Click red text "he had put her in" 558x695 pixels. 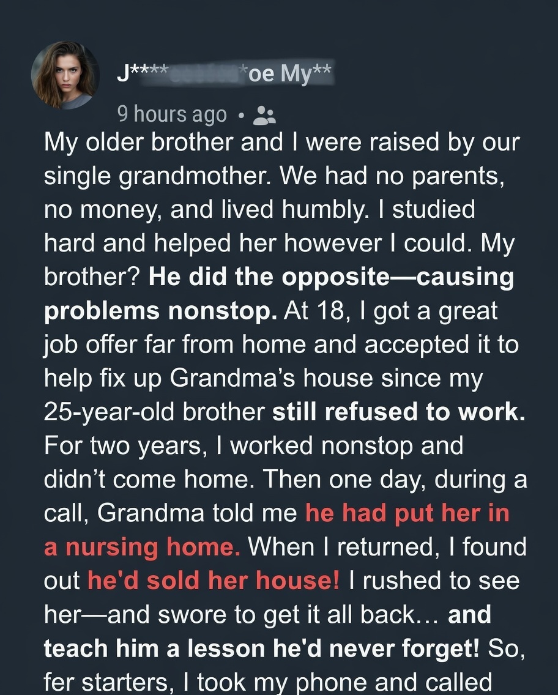(x=407, y=513)
